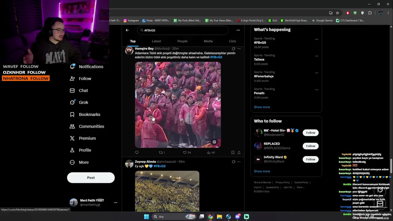Reply to Hemşire Bey post
393x221 pixels.
(x=137, y=153)
